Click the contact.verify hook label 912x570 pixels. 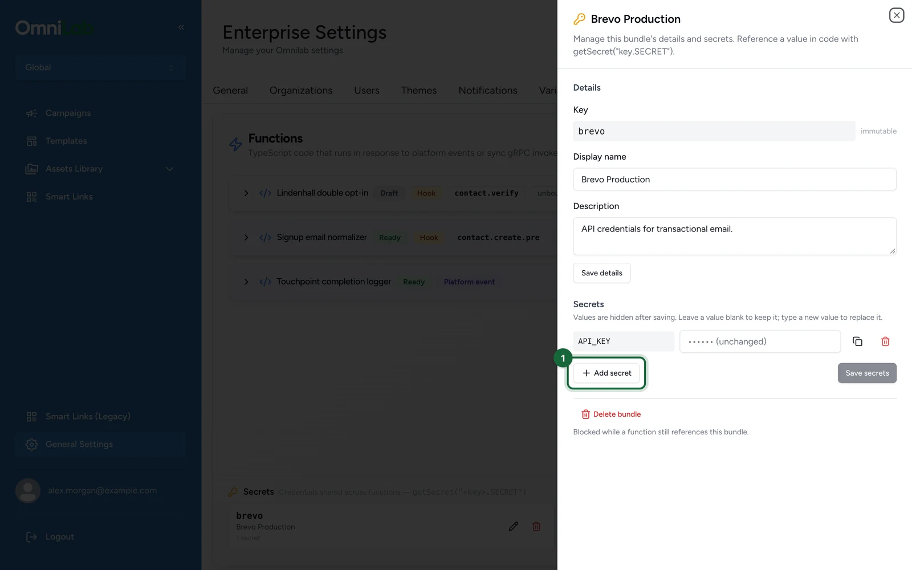[486, 193]
